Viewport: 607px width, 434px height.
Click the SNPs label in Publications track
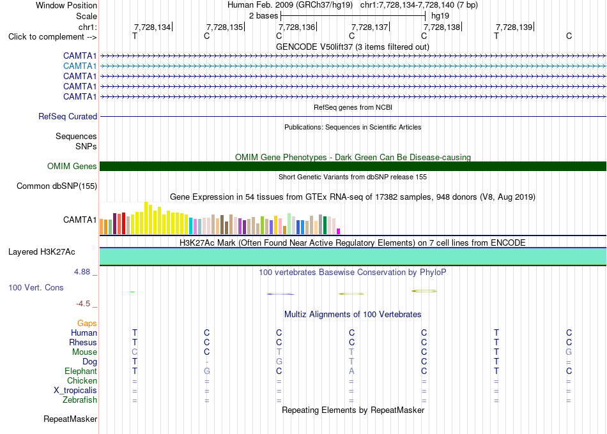(86, 146)
